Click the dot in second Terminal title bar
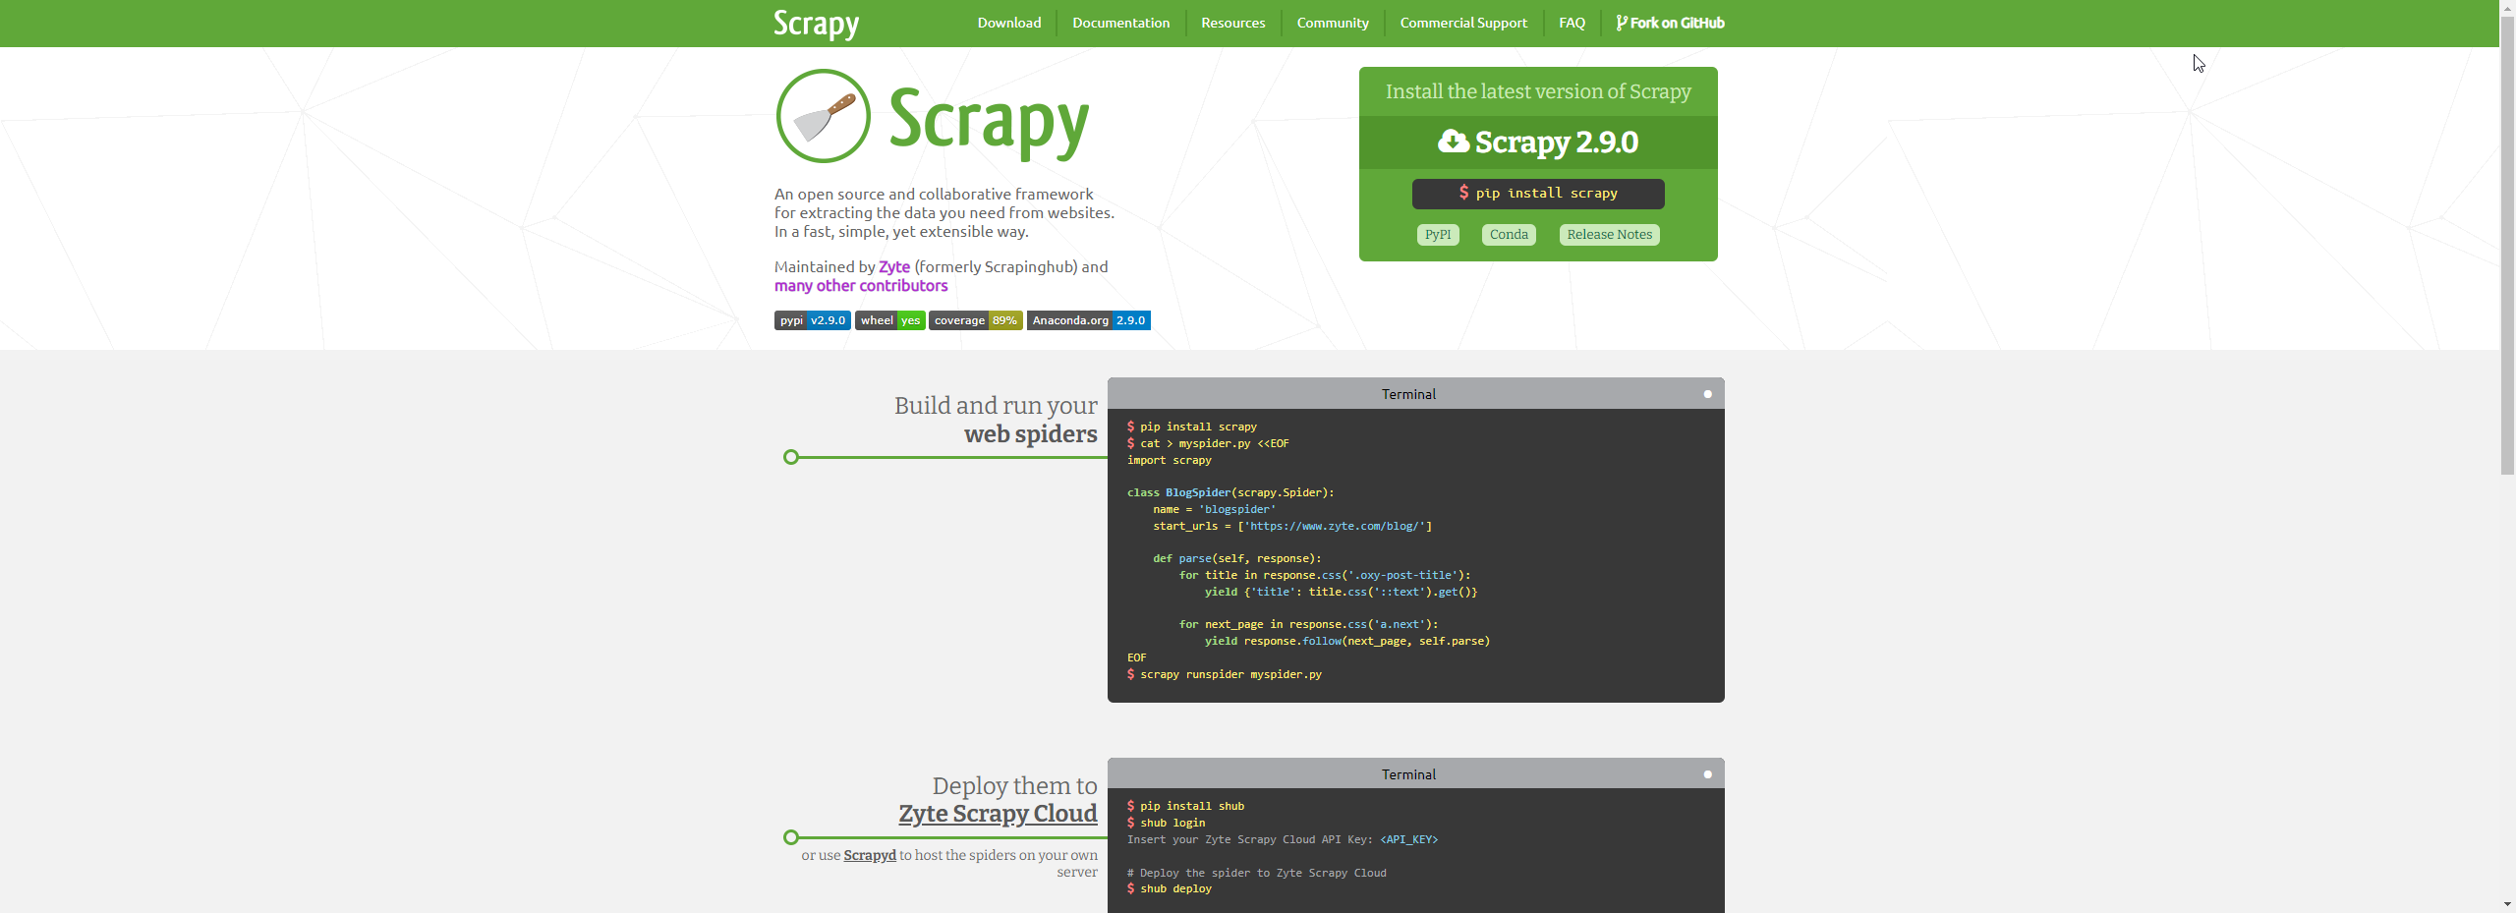Viewport: 2516px width, 913px height. coord(1708,774)
